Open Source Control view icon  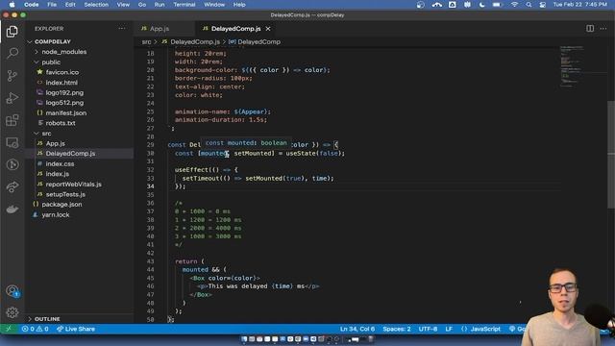(x=12, y=75)
